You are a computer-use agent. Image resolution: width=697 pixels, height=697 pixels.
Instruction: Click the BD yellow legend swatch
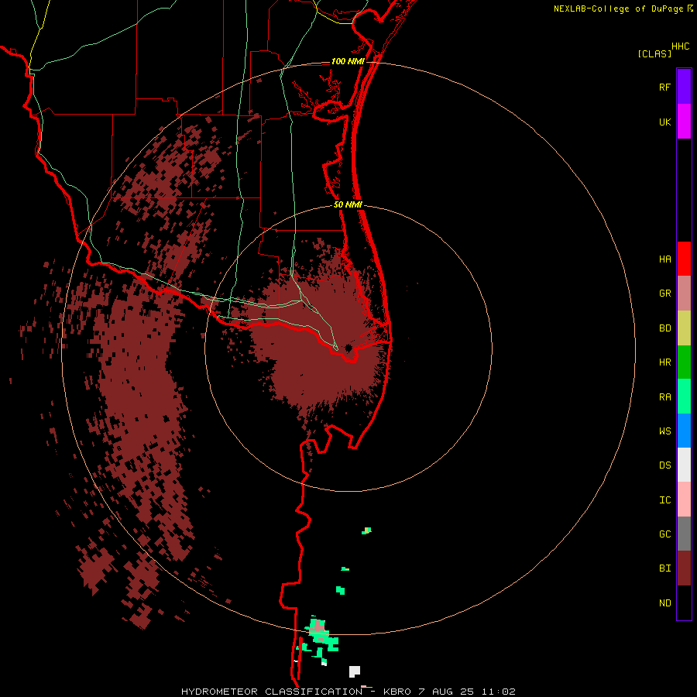coord(684,328)
